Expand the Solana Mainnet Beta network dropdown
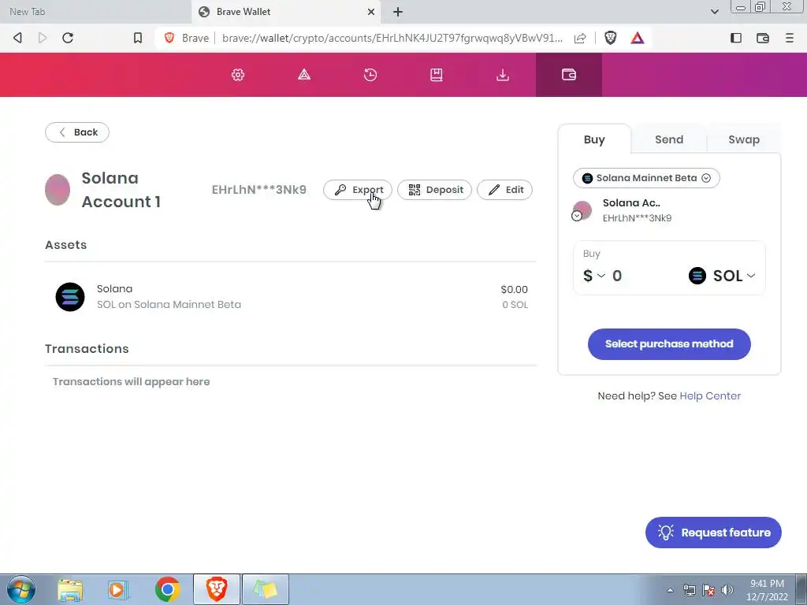 (646, 178)
